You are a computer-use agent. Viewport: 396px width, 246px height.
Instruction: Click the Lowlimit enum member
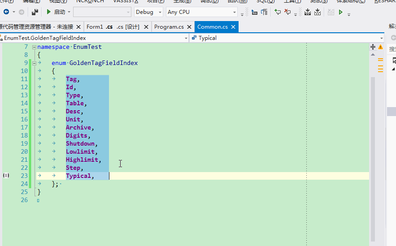click(80, 152)
